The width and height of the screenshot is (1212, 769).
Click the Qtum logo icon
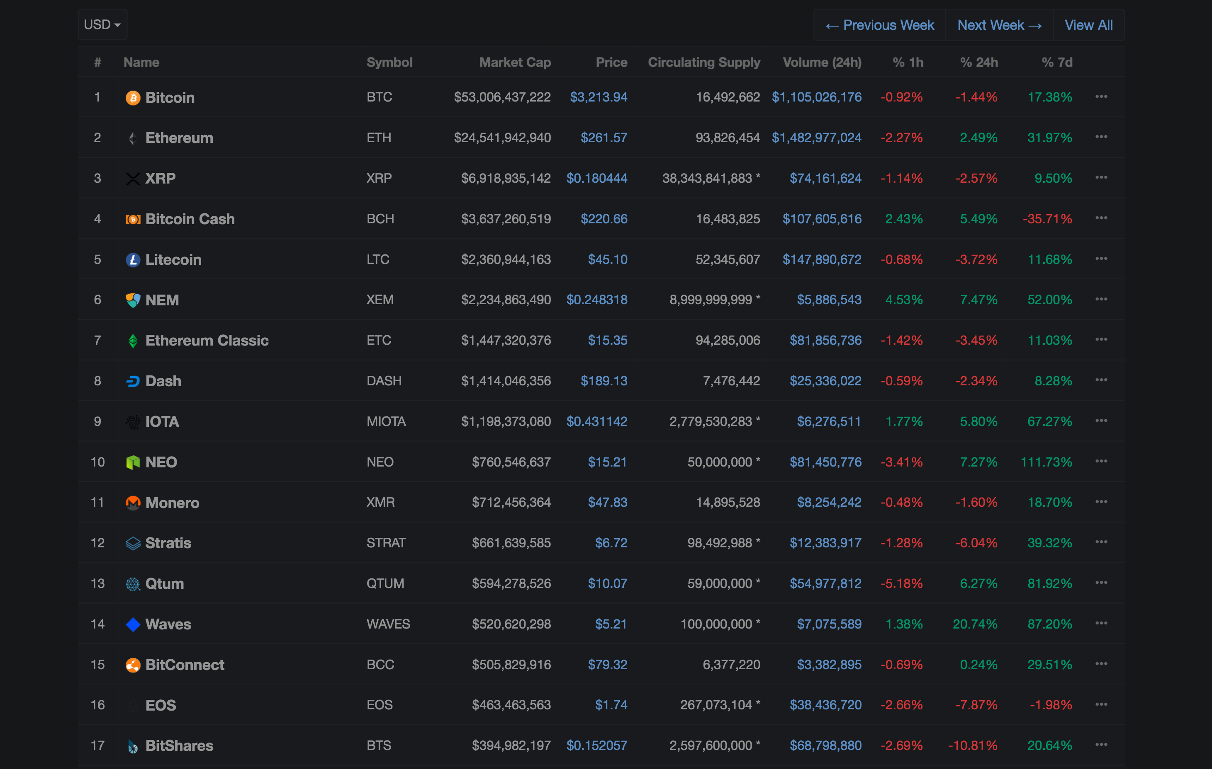(133, 584)
